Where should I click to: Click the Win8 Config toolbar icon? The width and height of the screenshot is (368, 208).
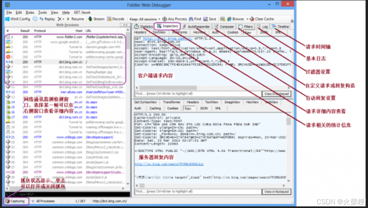7,19
